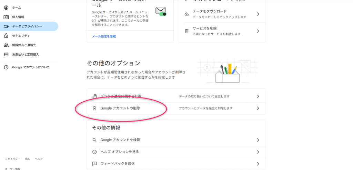Click chevron on データをダウンロード row
This screenshot has height=170, width=353.
coord(258,14)
